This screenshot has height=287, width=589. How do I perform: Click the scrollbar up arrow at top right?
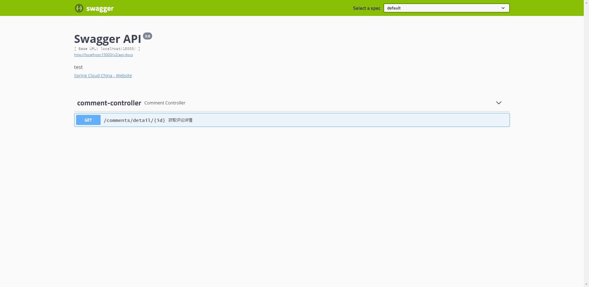[x=586, y=2]
